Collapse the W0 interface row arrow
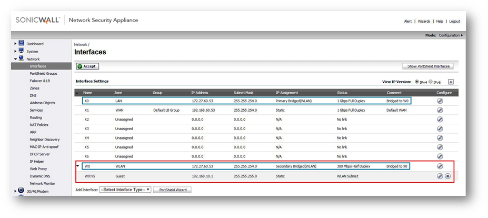The width and height of the screenshot is (488, 218). point(78,166)
